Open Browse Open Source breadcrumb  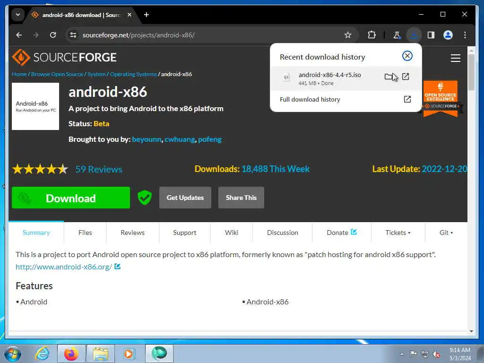pos(57,74)
